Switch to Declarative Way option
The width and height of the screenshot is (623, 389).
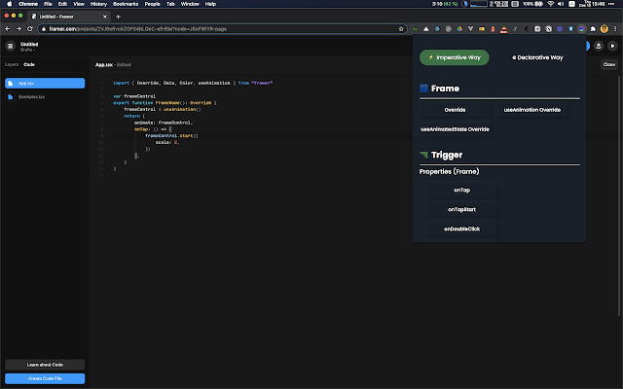coord(537,57)
